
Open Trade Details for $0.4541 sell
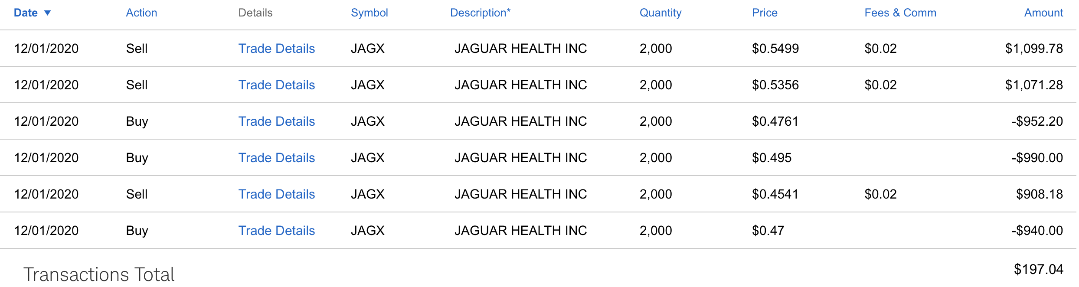coord(276,194)
